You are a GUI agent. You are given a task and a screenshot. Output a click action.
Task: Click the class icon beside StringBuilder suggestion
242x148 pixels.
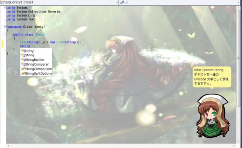pyautogui.click(x=23, y=60)
